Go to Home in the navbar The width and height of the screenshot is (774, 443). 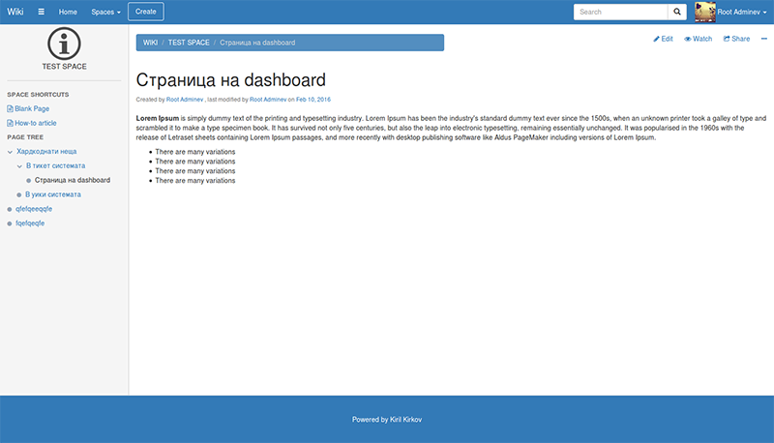[68, 13]
